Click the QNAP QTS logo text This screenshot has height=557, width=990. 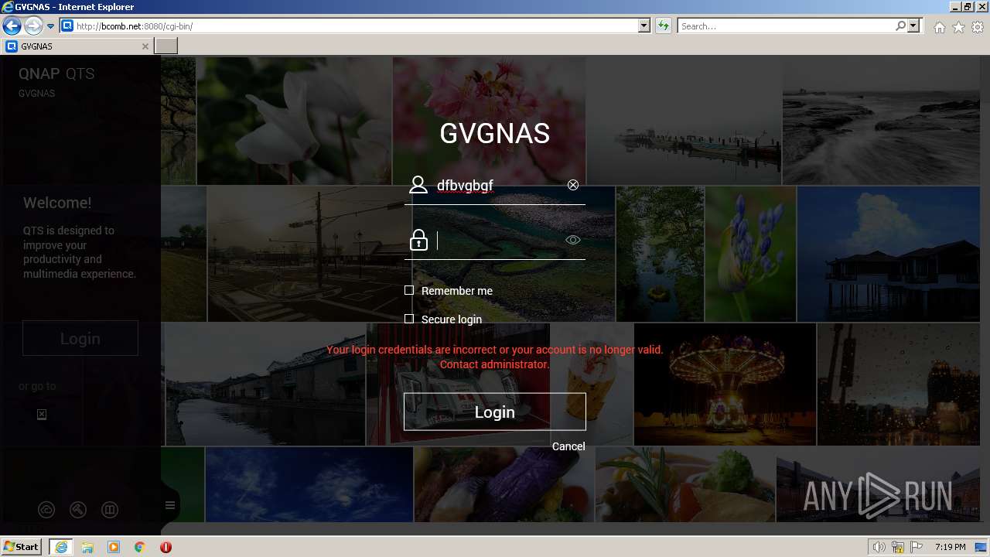(x=56, y=74)
